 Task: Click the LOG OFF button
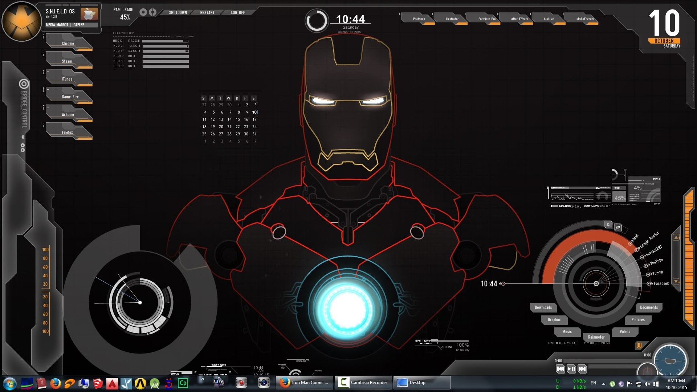(x=238, y=12)
